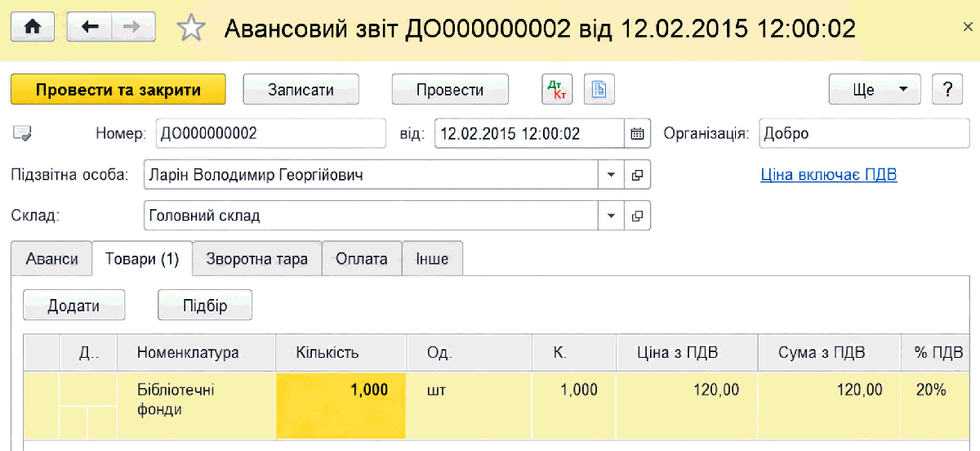
Task: Open the Ще dropdown menu
Action: click(x=875, y=90)
